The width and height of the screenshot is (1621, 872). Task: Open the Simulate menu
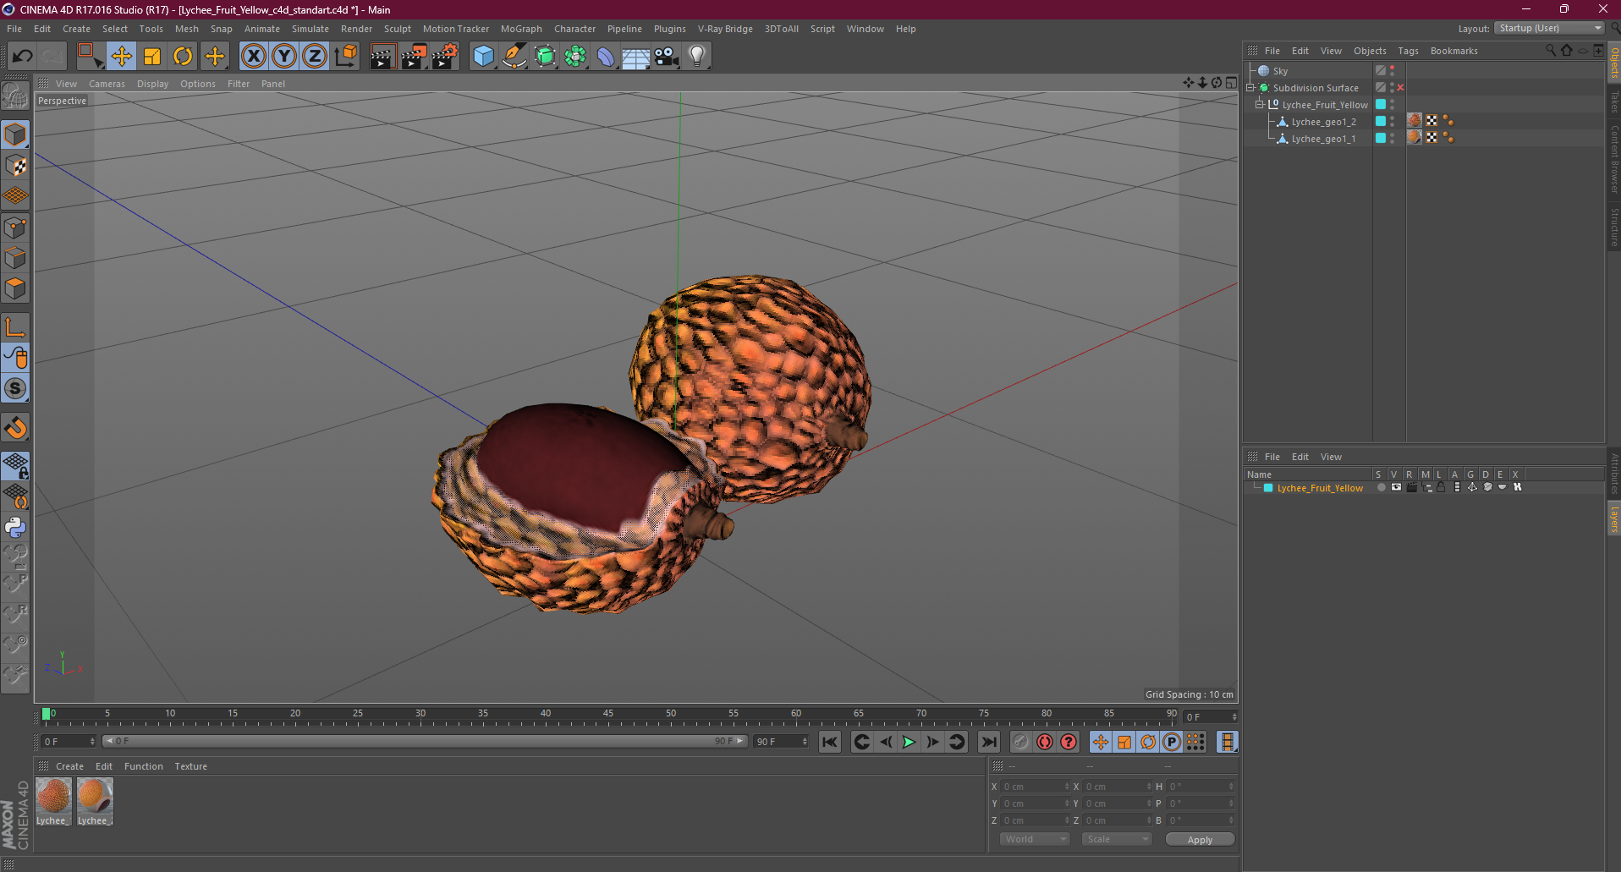(310, 29)
